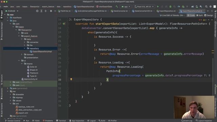Open Event Log in status bar
This screenshot has width=217, height=122.
click(x=187, y=121)
